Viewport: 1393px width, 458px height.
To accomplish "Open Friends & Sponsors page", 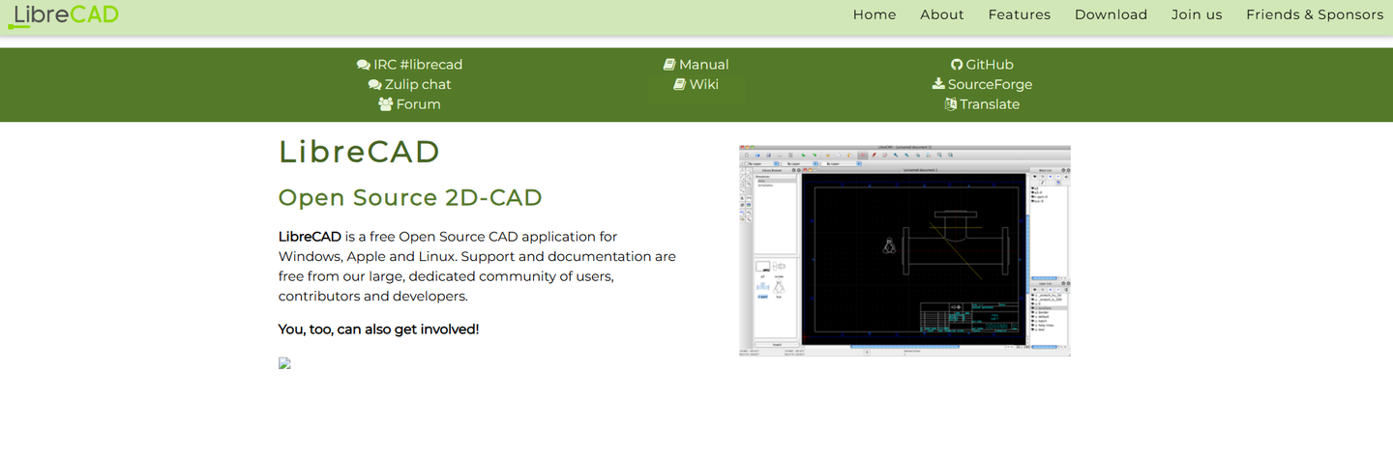I will 1315,14.
